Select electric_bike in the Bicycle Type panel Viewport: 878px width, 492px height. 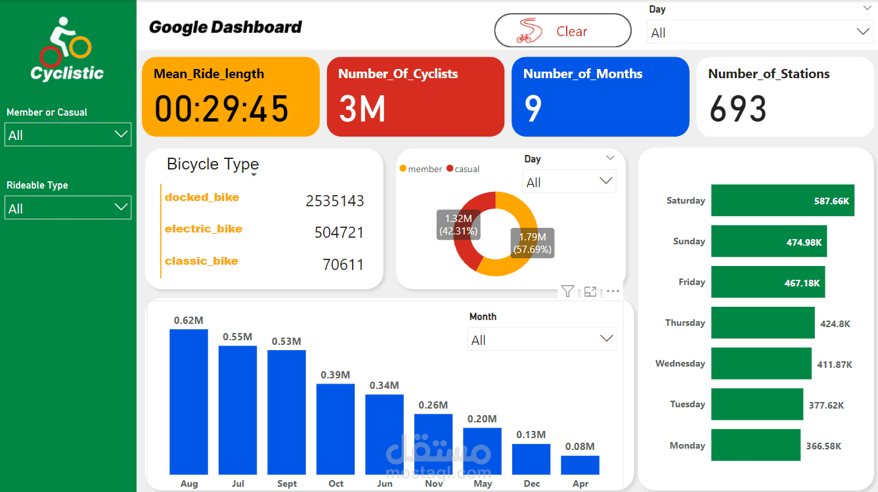point(204,229)
